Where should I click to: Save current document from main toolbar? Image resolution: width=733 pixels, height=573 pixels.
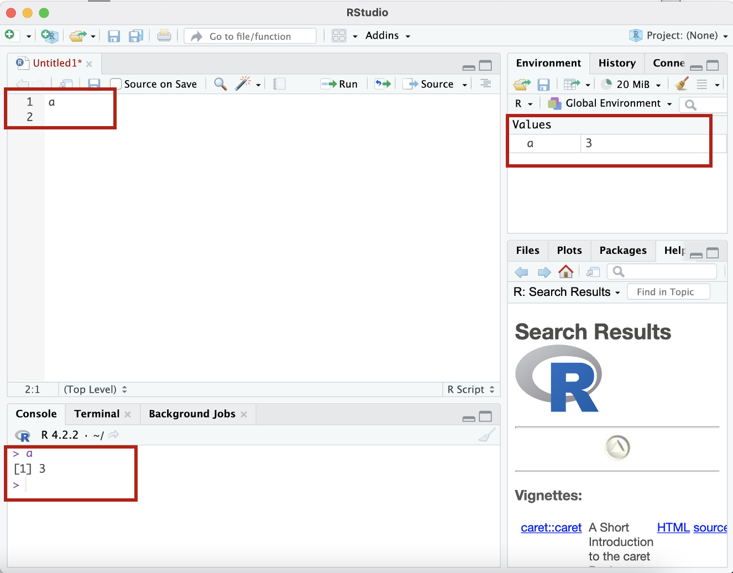114,37
